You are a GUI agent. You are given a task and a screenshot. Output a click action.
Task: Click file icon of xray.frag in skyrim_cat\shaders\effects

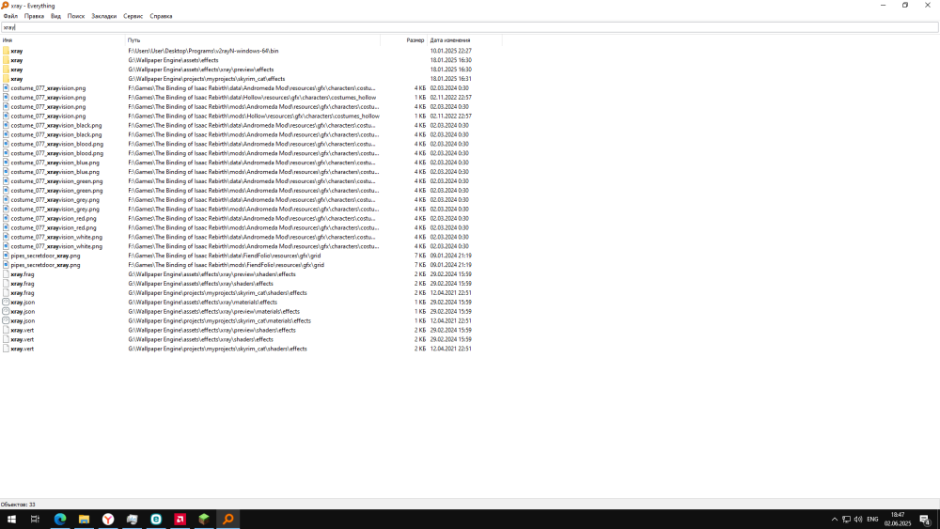tap(6, 292)
